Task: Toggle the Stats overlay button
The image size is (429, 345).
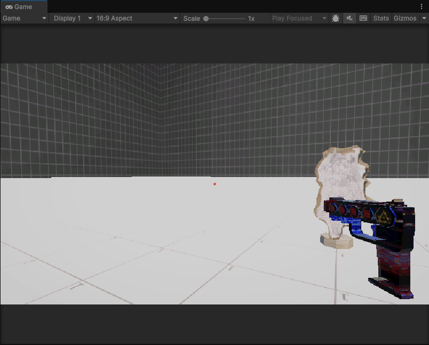Action: 381,18
